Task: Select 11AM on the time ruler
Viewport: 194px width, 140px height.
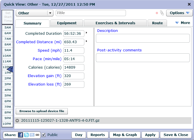Action: pyautogui.click(x=8, y=62)
